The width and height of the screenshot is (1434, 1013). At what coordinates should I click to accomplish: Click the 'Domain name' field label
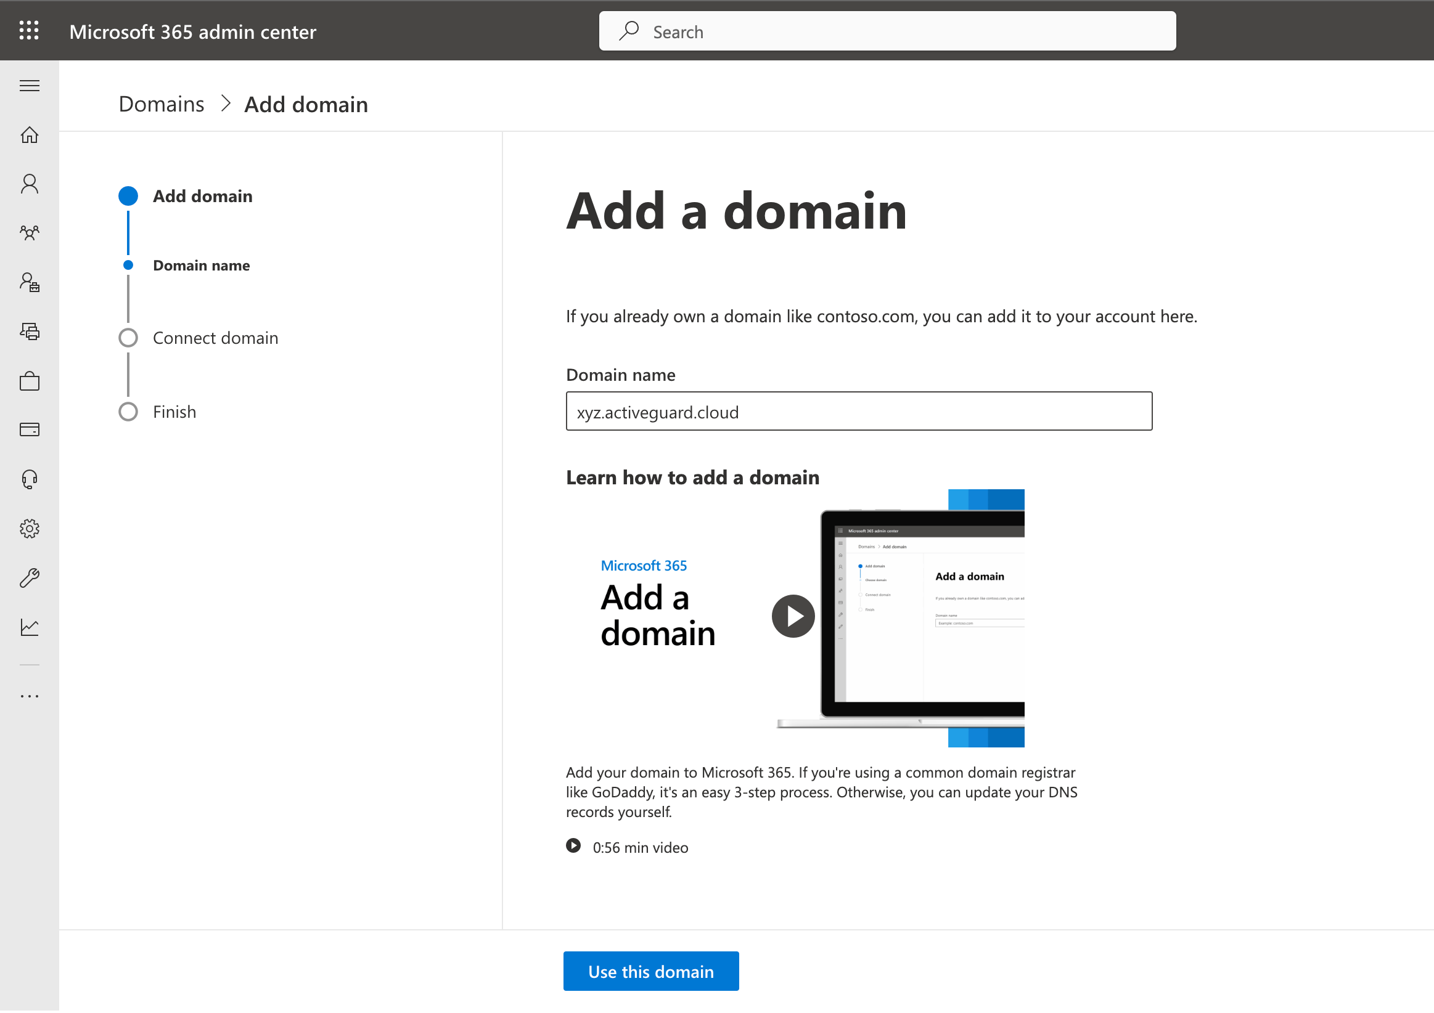pos(620,375)
